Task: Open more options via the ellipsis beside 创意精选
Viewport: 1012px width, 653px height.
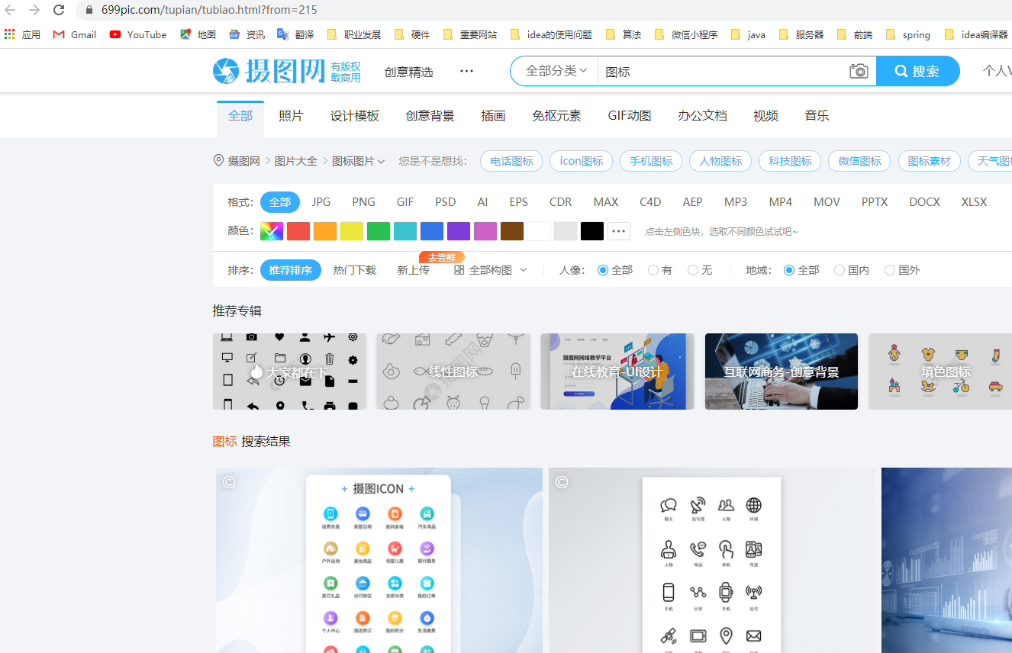Action: tap(466, 70)
